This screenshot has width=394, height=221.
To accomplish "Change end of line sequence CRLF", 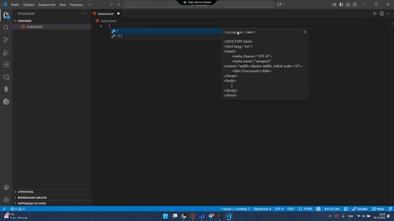I will coord(291,209).
